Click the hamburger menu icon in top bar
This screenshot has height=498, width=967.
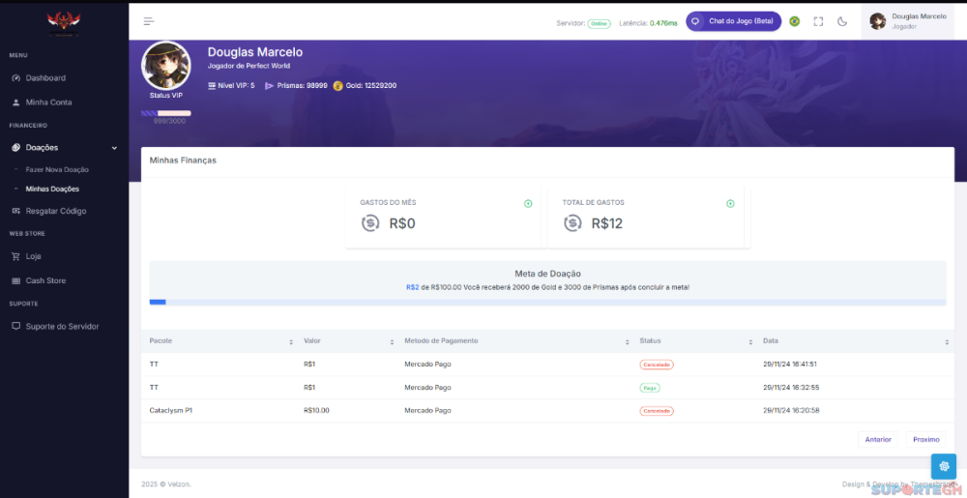(x=149, y=21)
